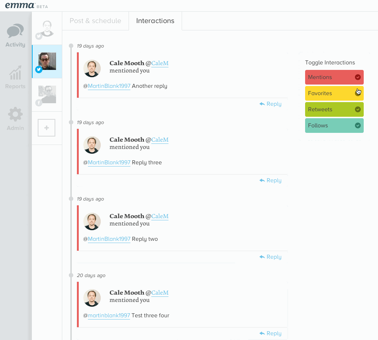Click Cale Mooth's avatar in first mention
This screenshot has width=378, height=340.
[x=92, y=68]
